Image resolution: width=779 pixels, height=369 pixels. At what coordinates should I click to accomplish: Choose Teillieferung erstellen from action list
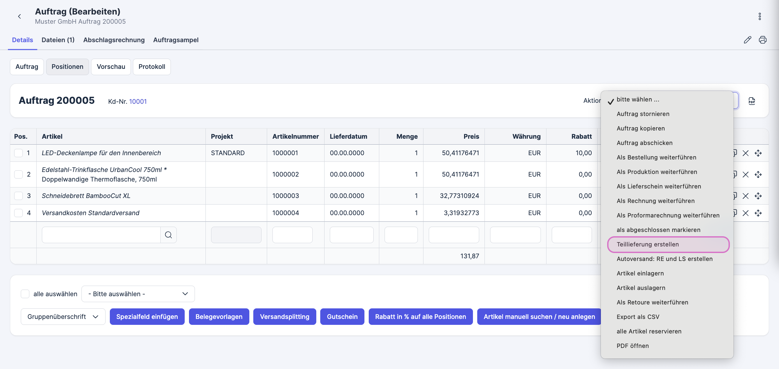[x=648, y=244]
